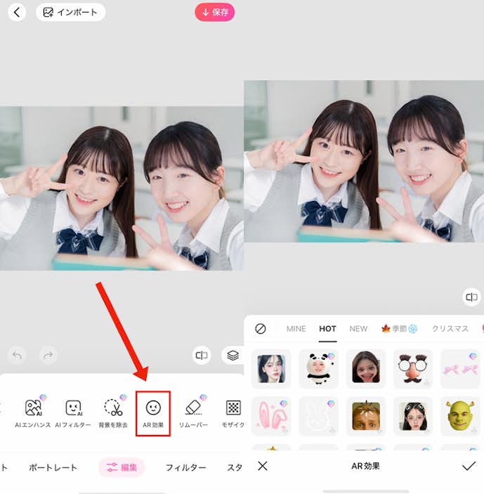Save the photo with 保存 button
Screen dimensions: 484x494
click(215, 13)
